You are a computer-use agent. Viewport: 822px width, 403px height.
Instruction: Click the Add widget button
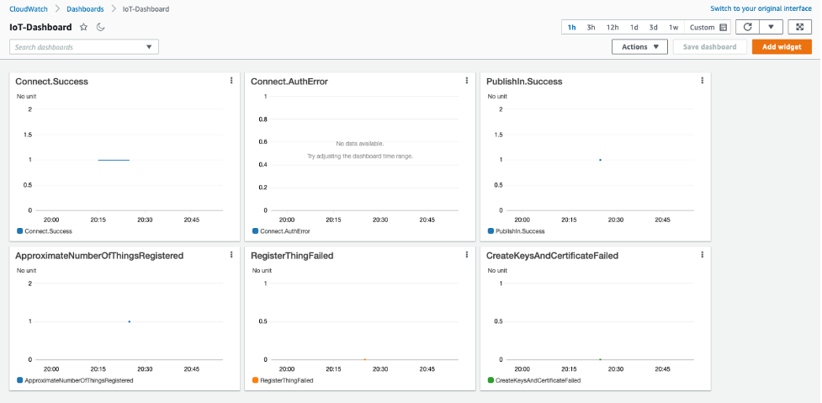click(x=782, y=46)
